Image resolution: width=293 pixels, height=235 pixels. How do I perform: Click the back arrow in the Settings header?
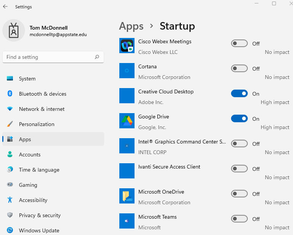5,7
